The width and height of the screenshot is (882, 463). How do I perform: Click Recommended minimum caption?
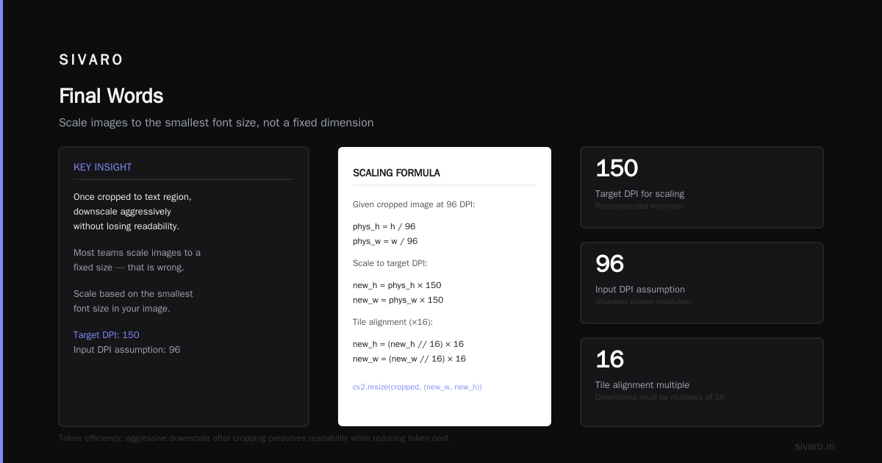click(639, 207)
